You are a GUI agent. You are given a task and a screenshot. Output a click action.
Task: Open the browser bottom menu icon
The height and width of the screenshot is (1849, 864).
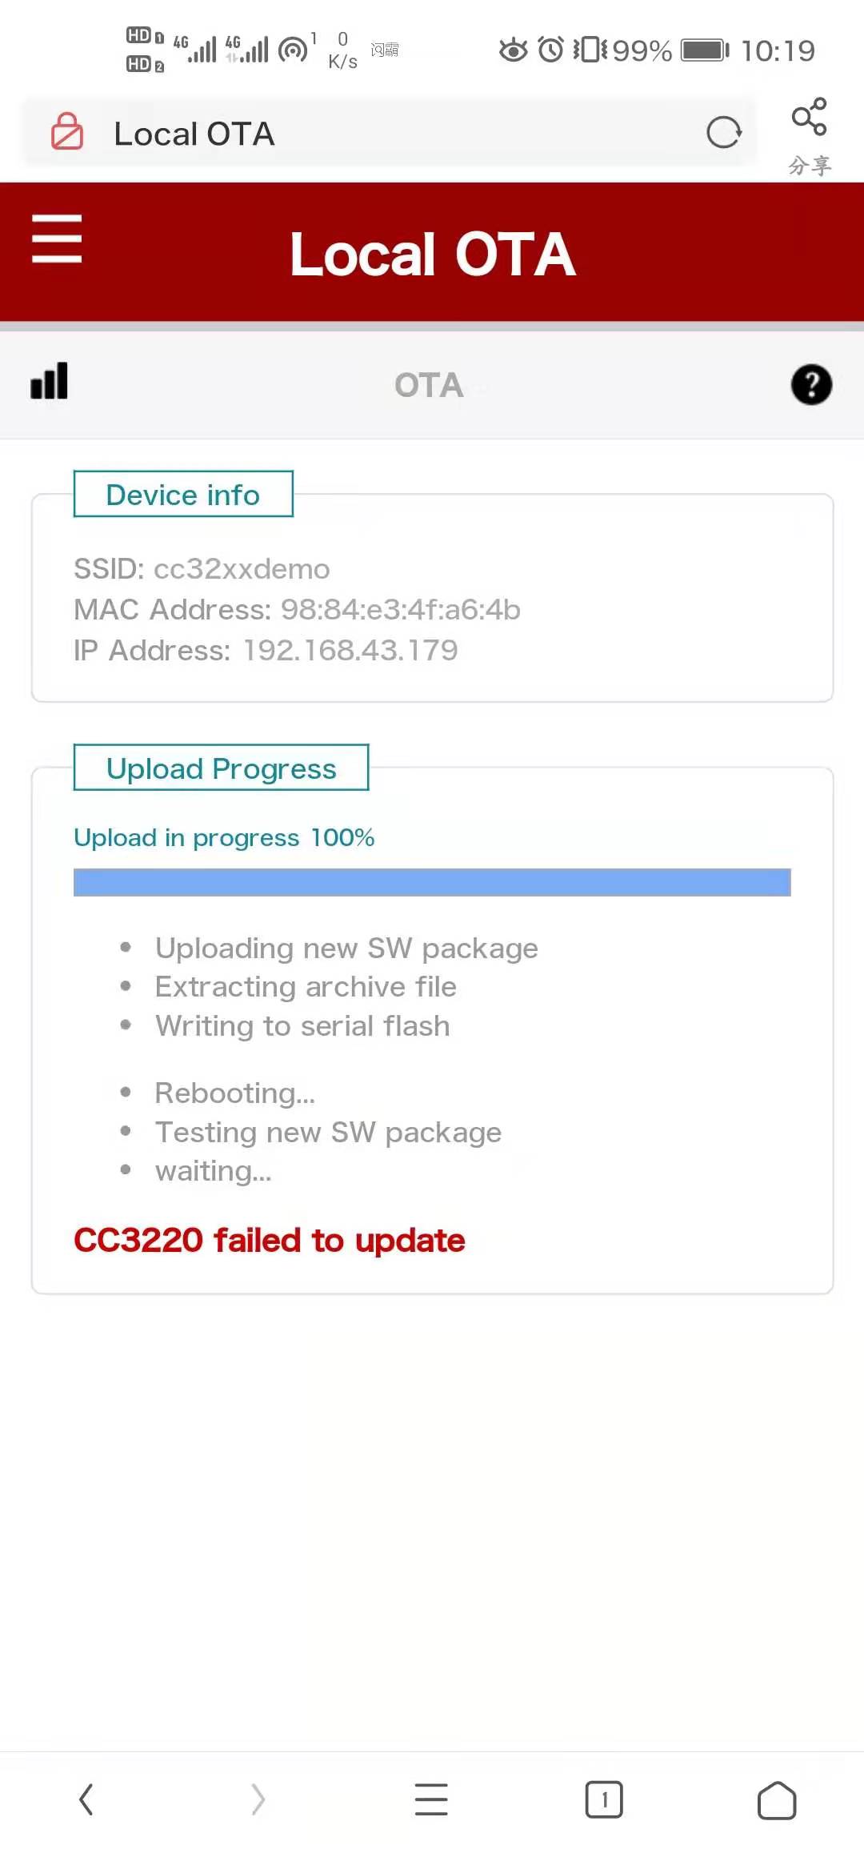(x=431, y=1800)
